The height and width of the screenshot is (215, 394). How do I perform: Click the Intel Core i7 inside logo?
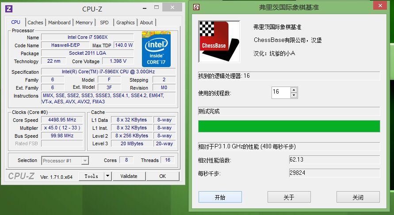[156, 49]
